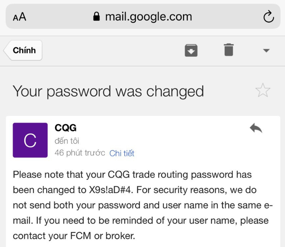Click the sender name CQG
Viewport: 285px width, 247px height.
click(x=65, y=128)
